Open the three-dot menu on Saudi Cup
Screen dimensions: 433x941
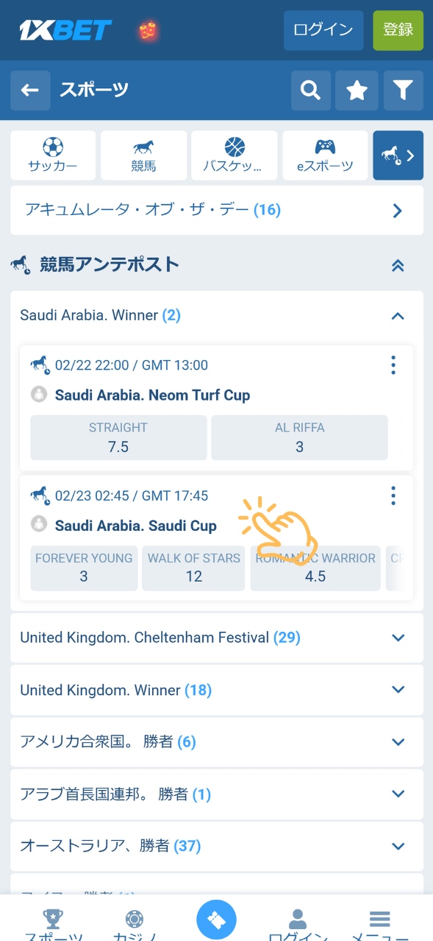coord(393,496)
